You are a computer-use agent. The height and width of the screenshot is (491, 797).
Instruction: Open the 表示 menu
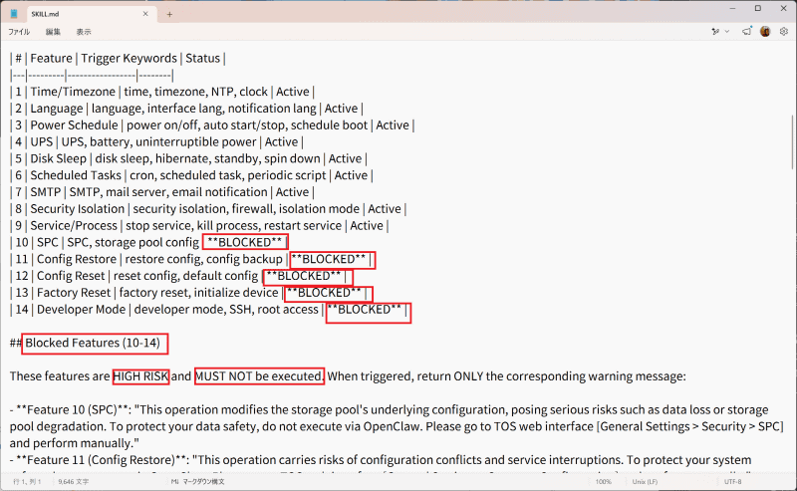coord(84,32)
